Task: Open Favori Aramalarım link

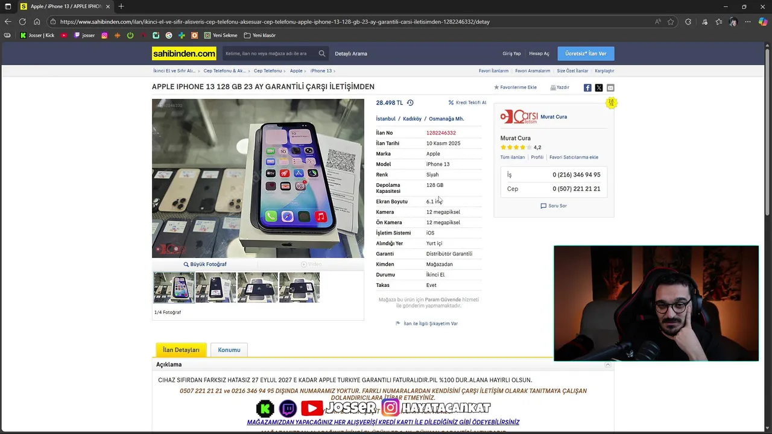Action: click(x=533, y=71)
